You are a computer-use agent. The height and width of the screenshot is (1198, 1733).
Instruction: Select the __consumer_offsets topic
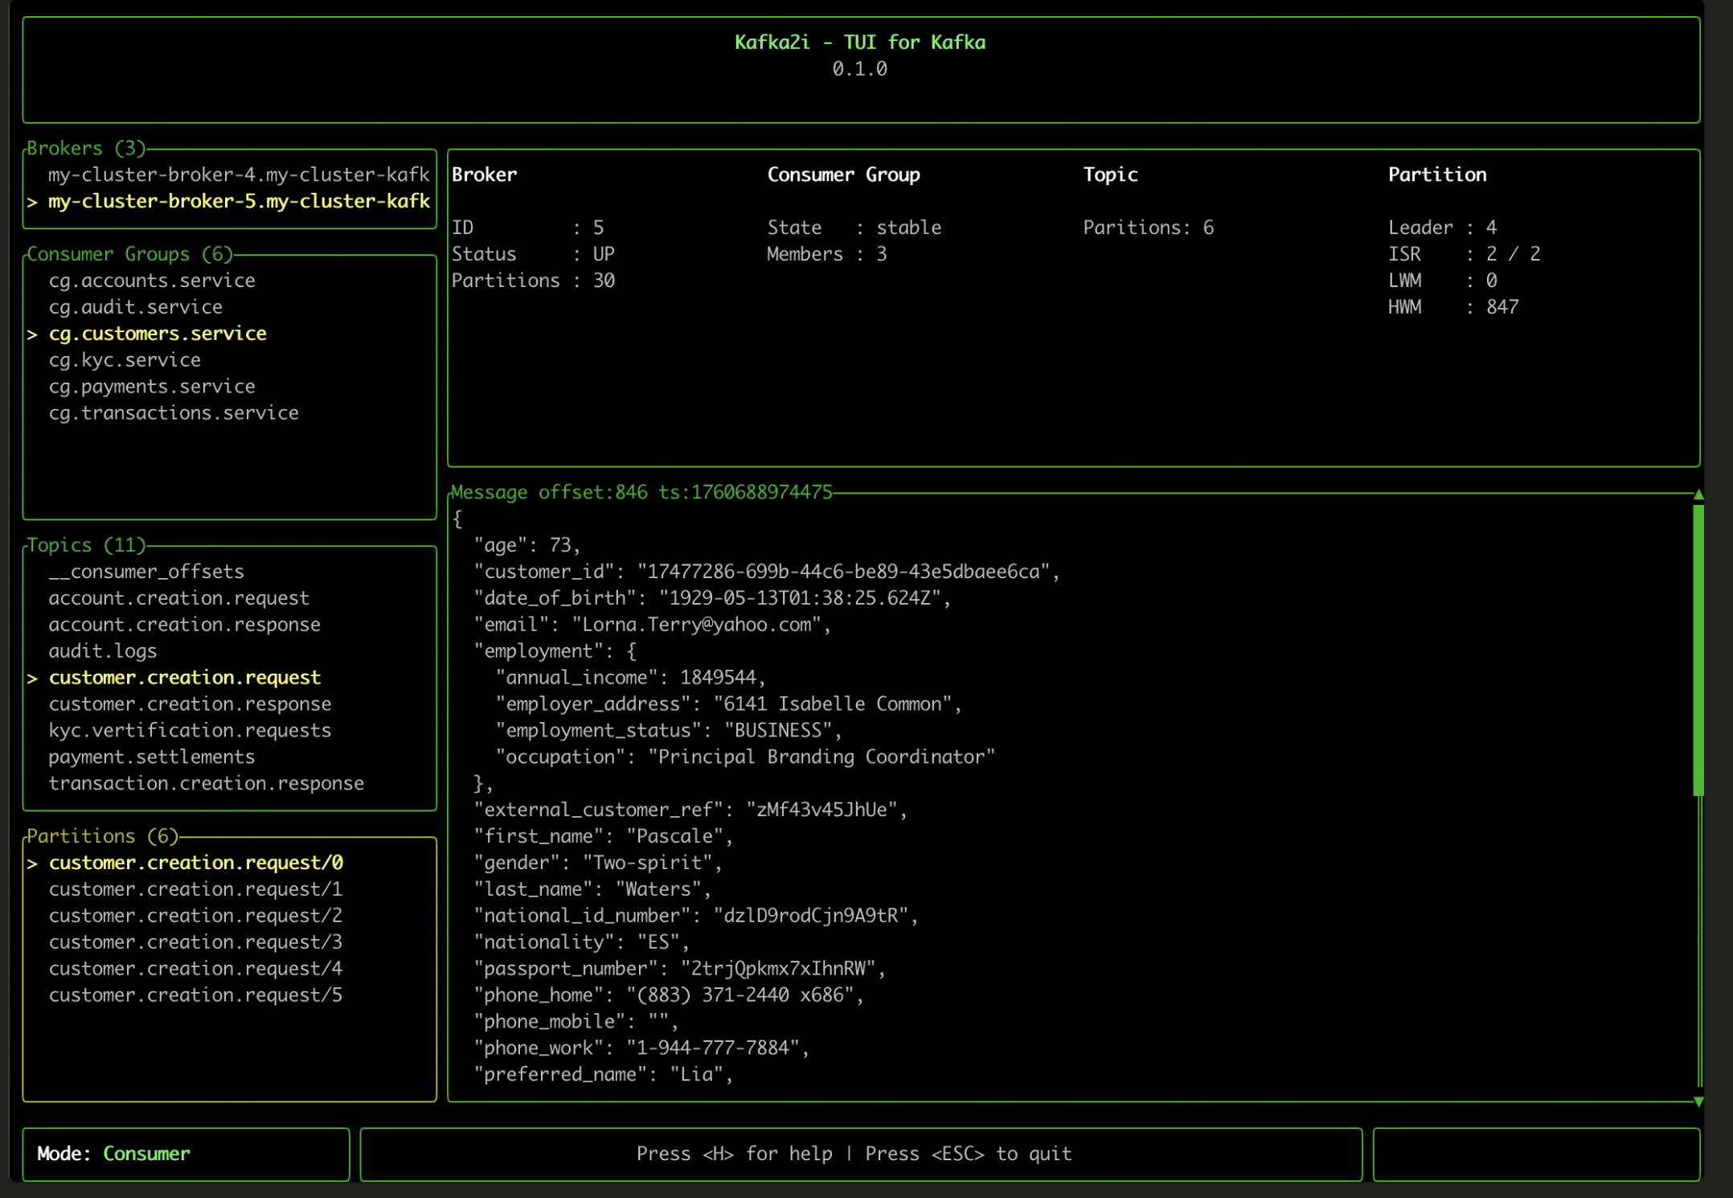[146, 572]
